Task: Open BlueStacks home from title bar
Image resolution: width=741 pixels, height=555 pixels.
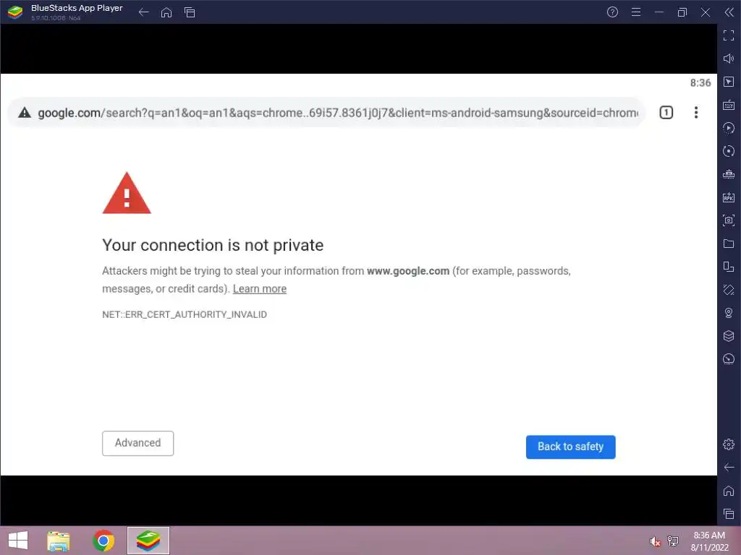Action: click(x=166, y=12)
